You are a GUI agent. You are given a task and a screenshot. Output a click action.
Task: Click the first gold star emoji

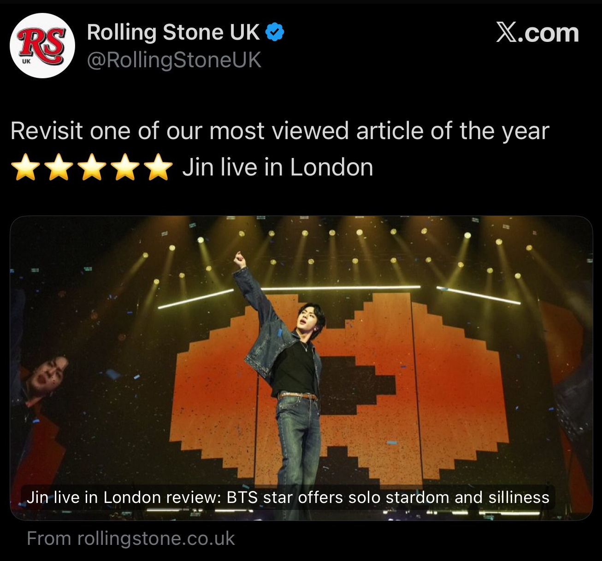26,167
